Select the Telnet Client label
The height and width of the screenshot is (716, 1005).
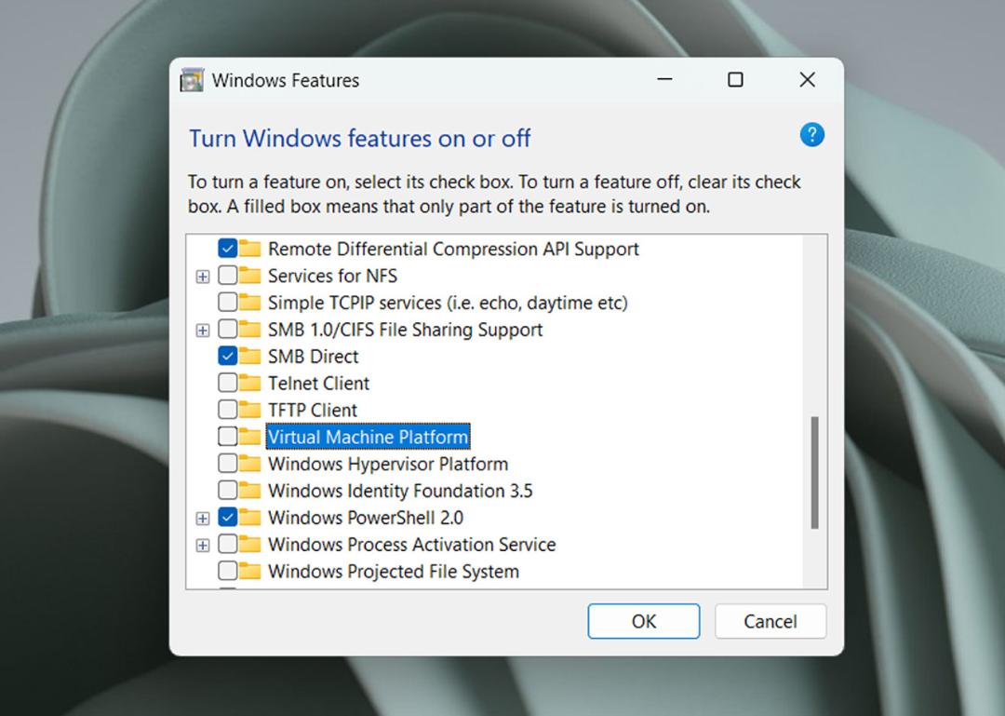click(x=318, y=383)
